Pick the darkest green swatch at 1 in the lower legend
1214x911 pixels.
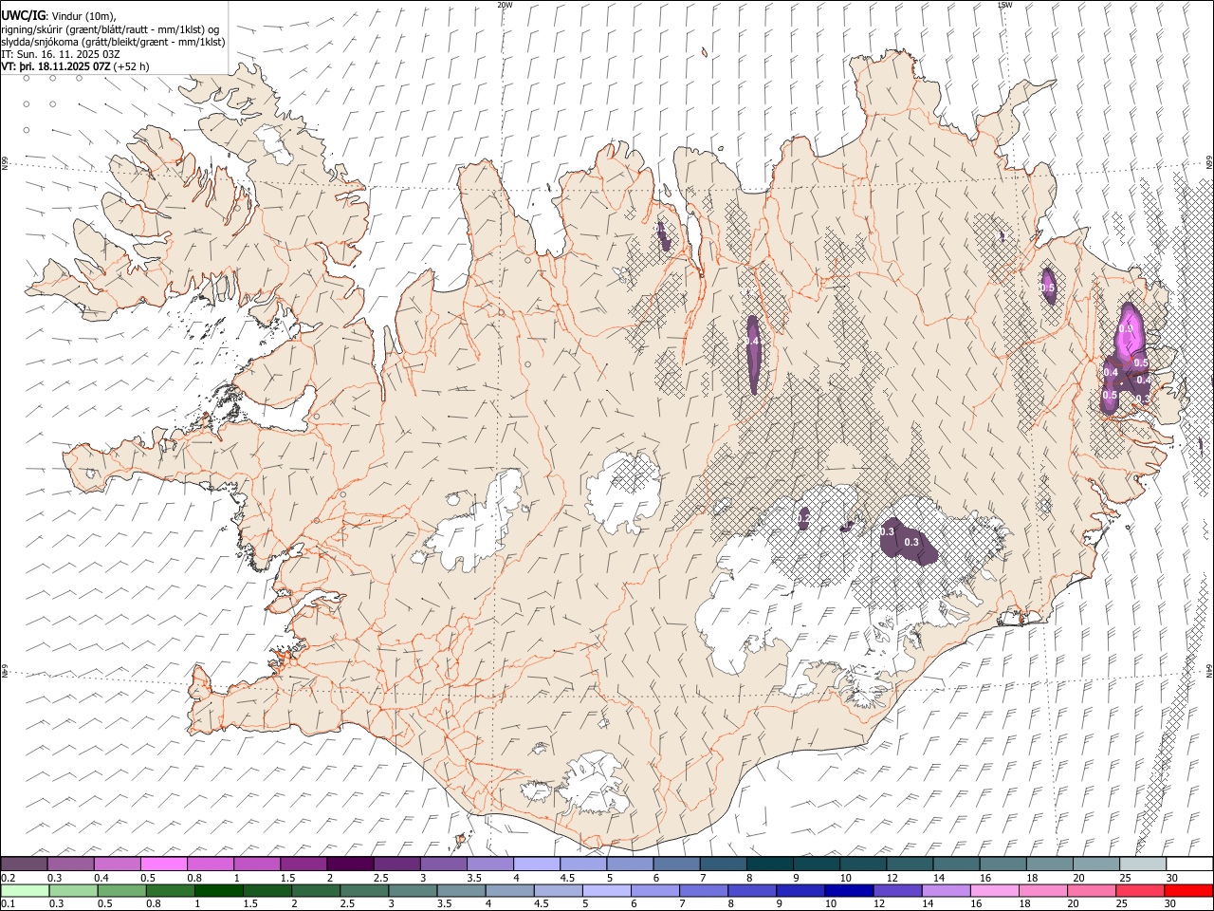coord(219,890)
